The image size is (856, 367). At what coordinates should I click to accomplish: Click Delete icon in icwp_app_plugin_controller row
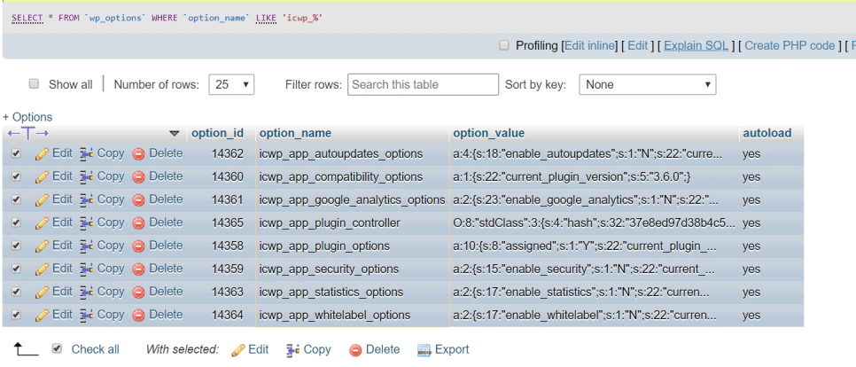(x=138, y=223)
